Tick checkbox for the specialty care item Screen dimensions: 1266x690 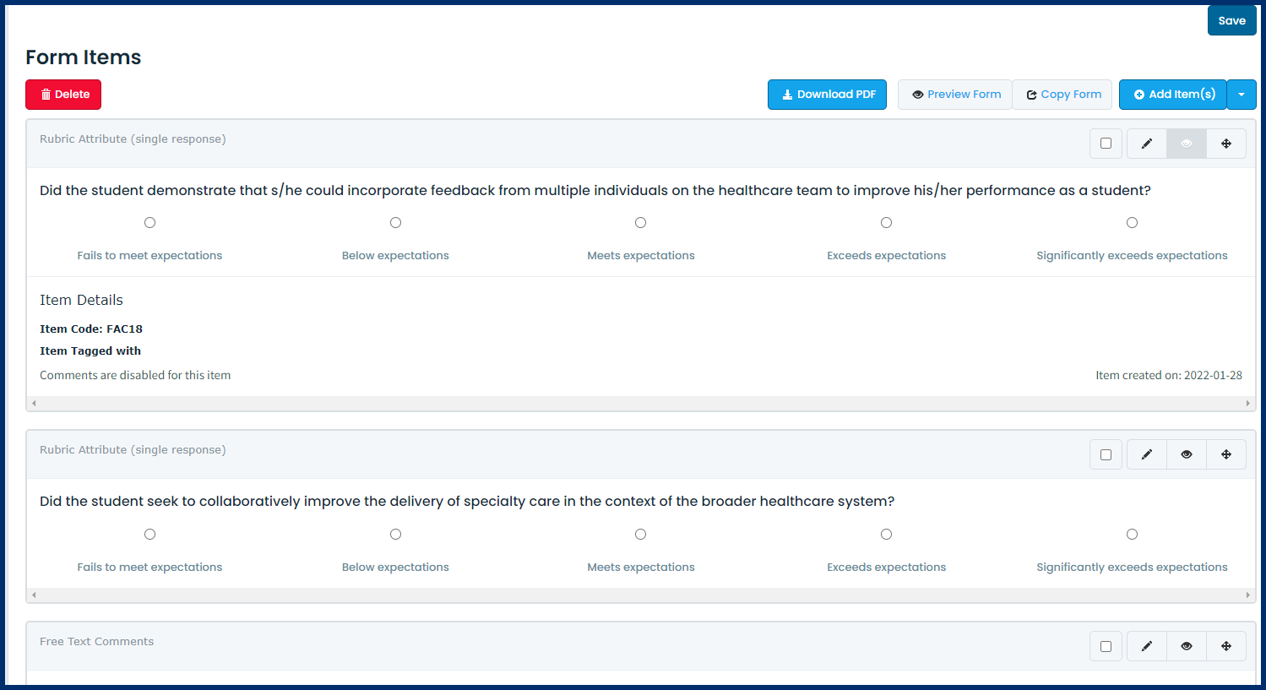point(1106,454)
